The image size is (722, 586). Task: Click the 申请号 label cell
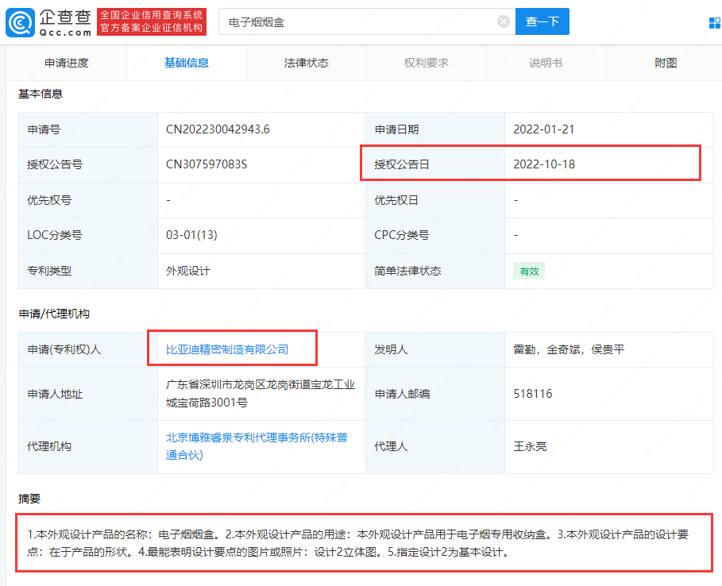(88, 129)
